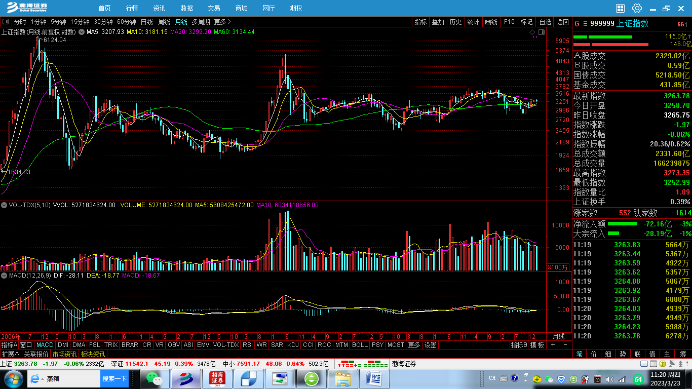Switch to 笔 tab in right panel
The height and width of the screenshot is (389, 692).
click(x=579, y=354)
